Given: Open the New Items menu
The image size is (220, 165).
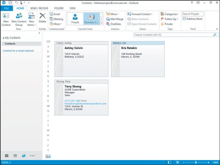Looking at the screenshot, I should 31,19.
